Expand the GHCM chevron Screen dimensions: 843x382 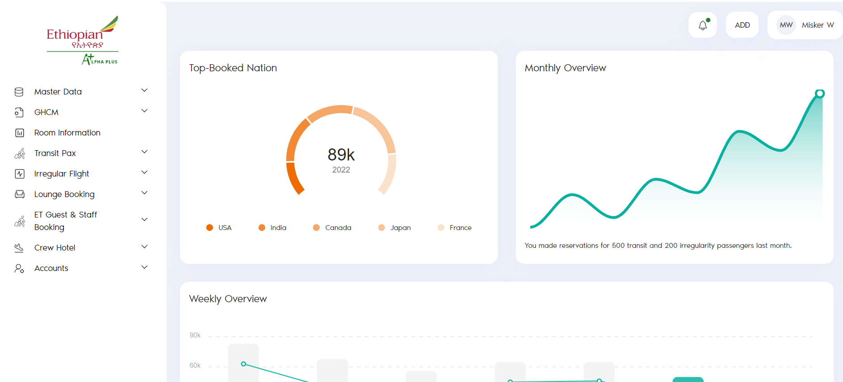coord(144,111)
